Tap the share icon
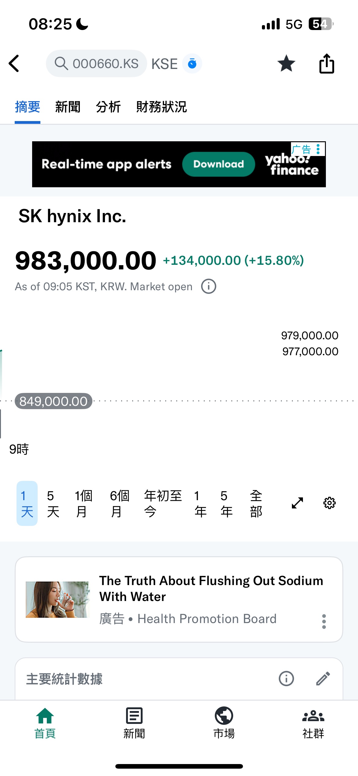The height and width of the screenshot is (776, 358). pyautogui.click(x=326, y=63)
